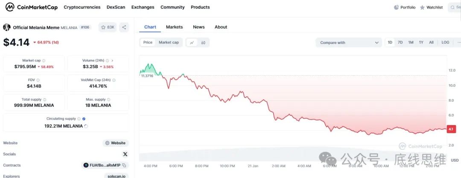Image resolution: width=461 pixels, height=178 pixels.
Task: Open Cryptocurrencies menu
Action: (x=82, y=7)
